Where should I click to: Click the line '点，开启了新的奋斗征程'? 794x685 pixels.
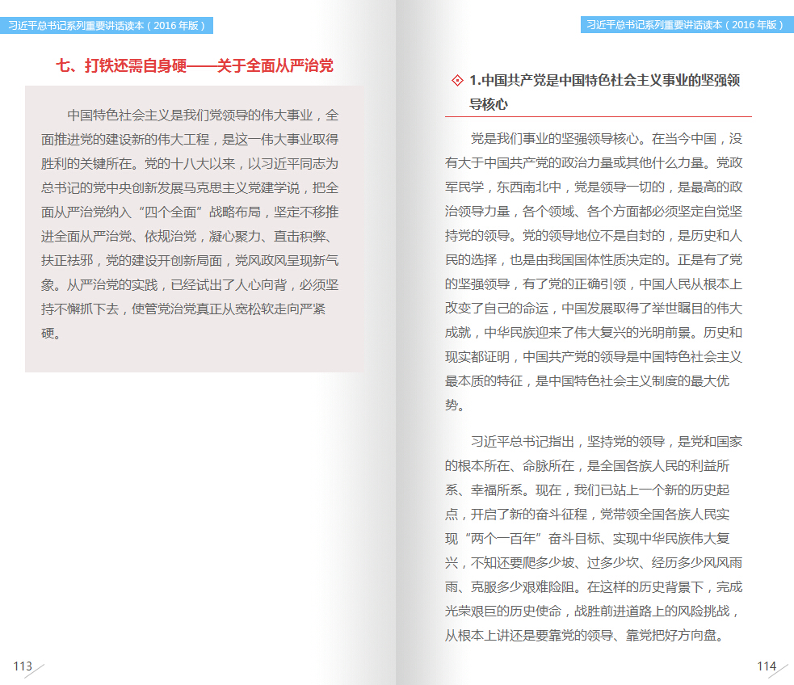pyautogui.click(x=516, y=515)
